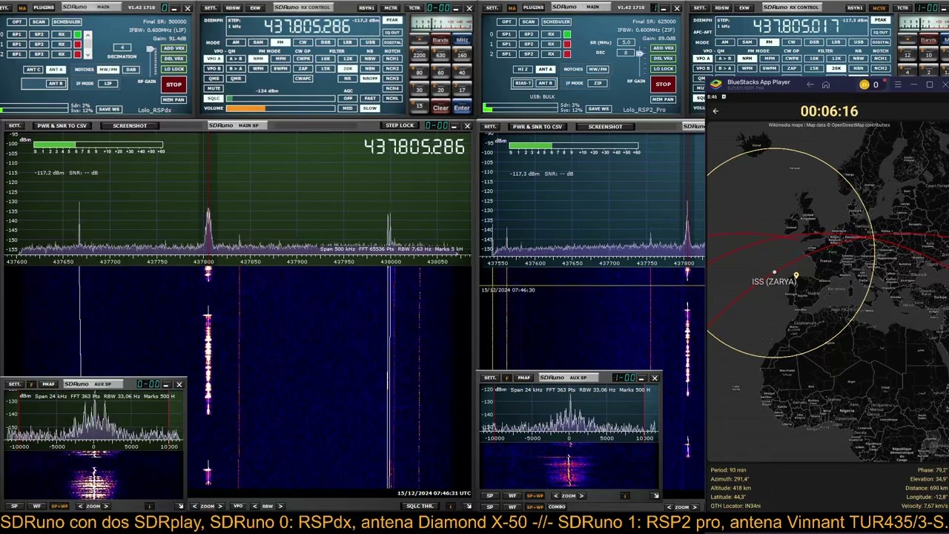949x534 pixels.
Task: Select CW mode in left RX Control
Action: tap(302, 42)
